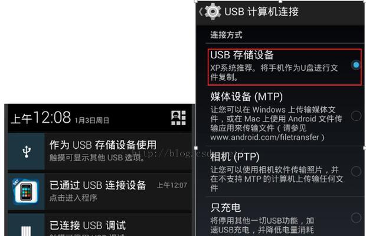The width and height of the screenshot is (366, 236).
Task: Tap the 连接方式 section header
Action: (226, 35)
